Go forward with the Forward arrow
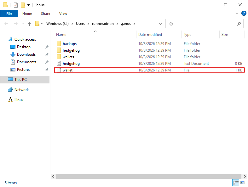This screenshot has height=187, width=248. click(x=16, y=24)
